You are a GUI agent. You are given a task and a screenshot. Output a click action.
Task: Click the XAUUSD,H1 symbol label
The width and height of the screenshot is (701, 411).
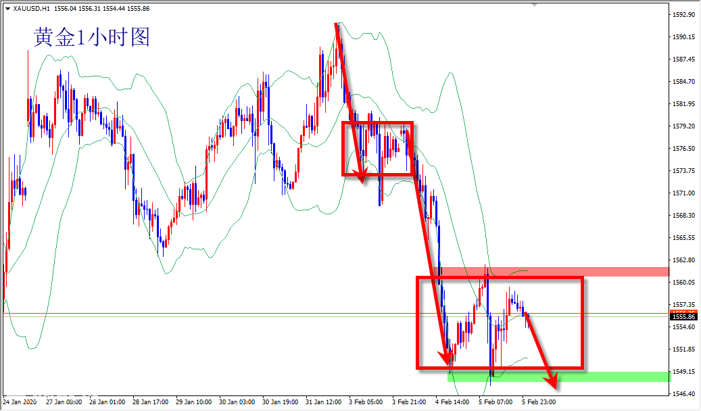30,9
